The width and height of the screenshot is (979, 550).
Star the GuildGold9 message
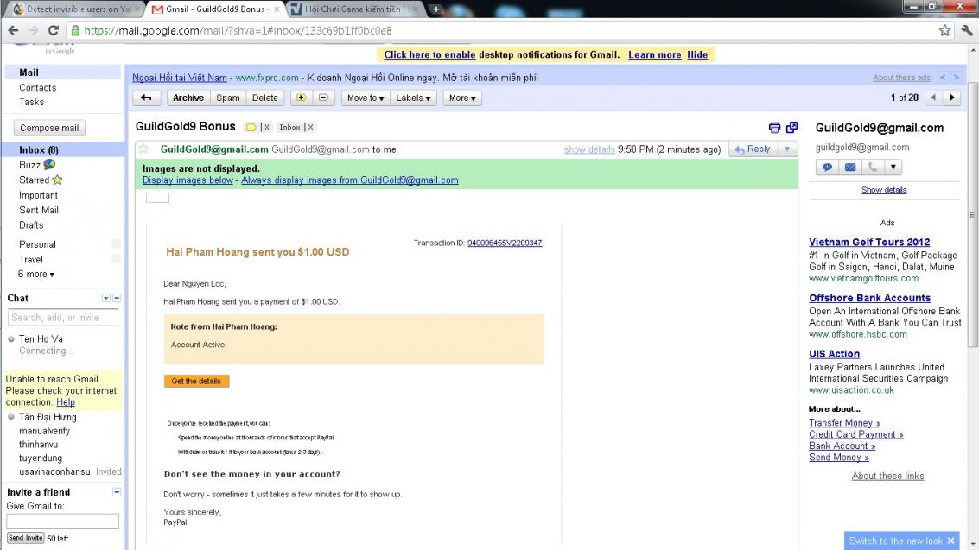coord(143,149)
